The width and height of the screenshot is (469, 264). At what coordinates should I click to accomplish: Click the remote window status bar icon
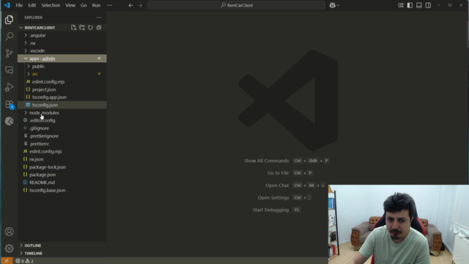pyautogui.click(x=7, y=261)
